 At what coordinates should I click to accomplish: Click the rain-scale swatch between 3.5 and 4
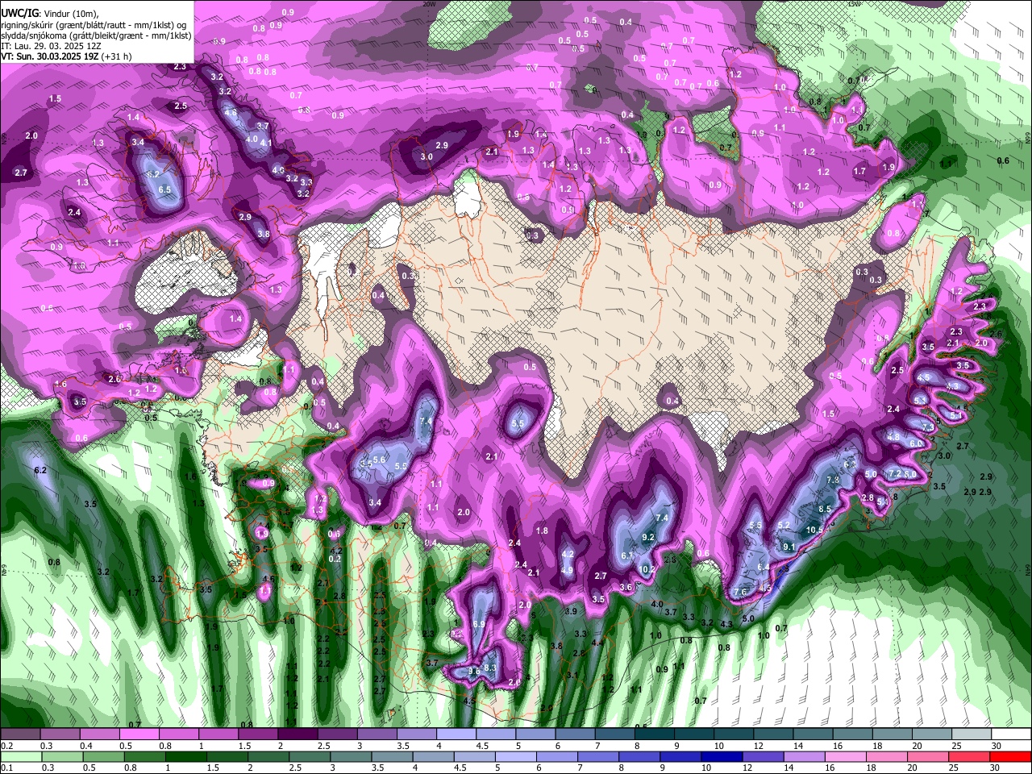392,756
